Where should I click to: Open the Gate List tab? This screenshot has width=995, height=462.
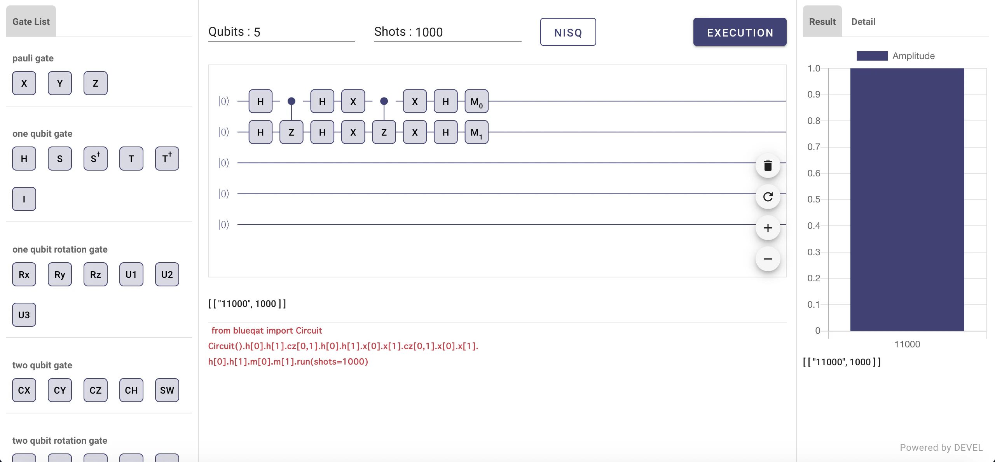click(x=31, y=21)
